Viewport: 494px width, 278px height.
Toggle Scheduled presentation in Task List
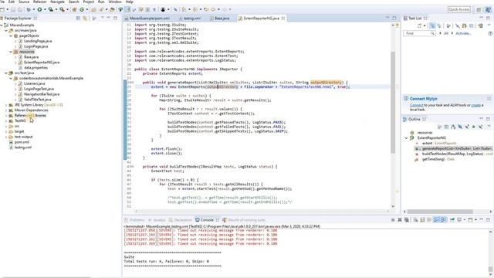pos(439,25)
